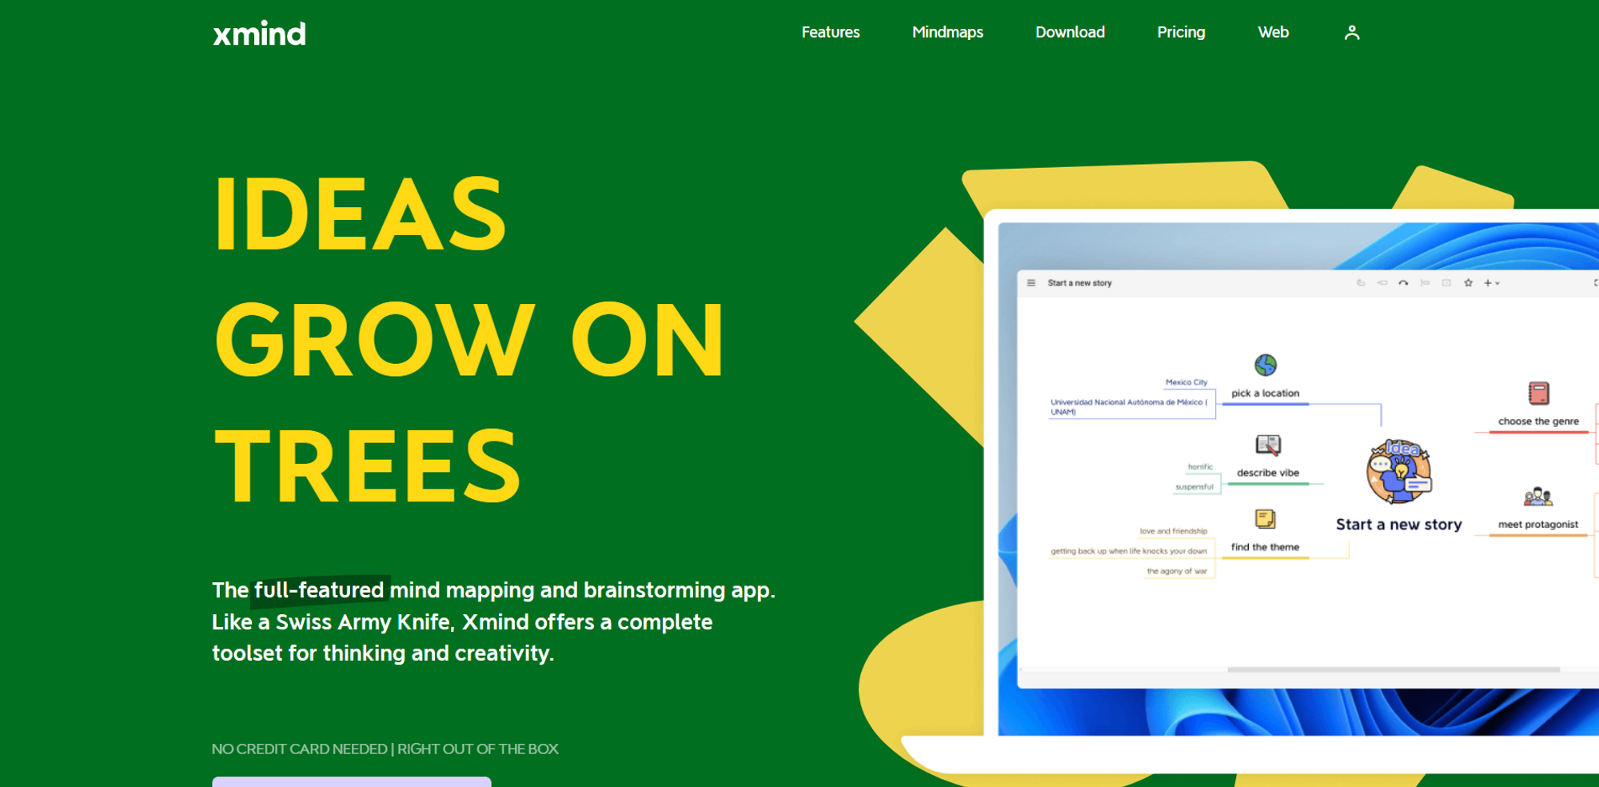Open the user account profile icon
The width and height of the screenshot is (1599, 787).
coord(1351,33)
